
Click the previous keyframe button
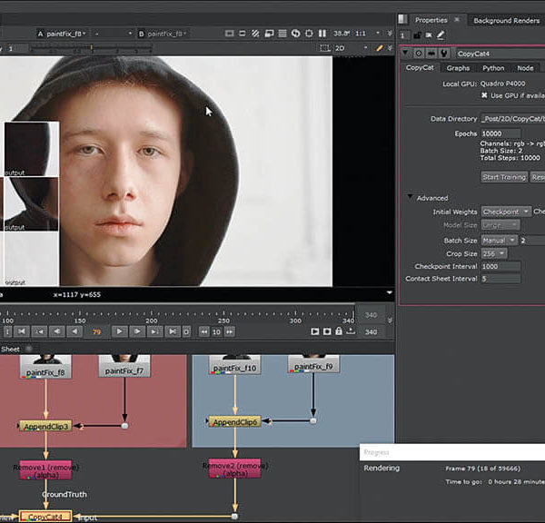[39, 331]
